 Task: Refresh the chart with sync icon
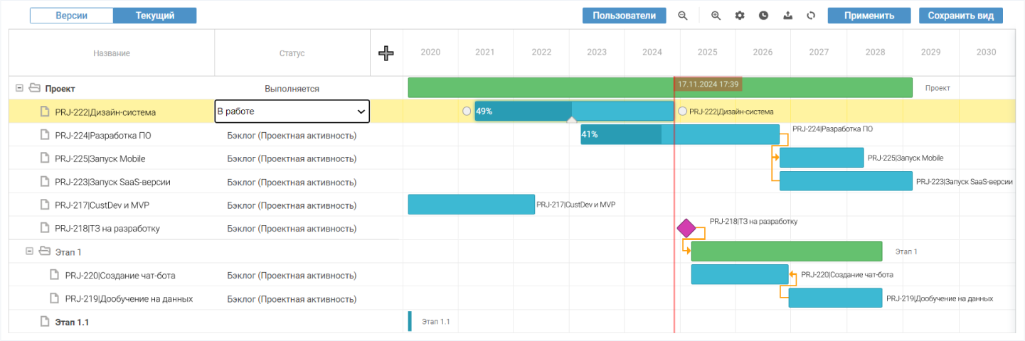[x=811, y=16]
